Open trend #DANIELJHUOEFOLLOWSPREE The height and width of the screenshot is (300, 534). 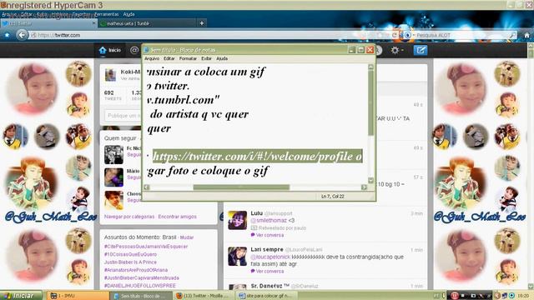140,286
